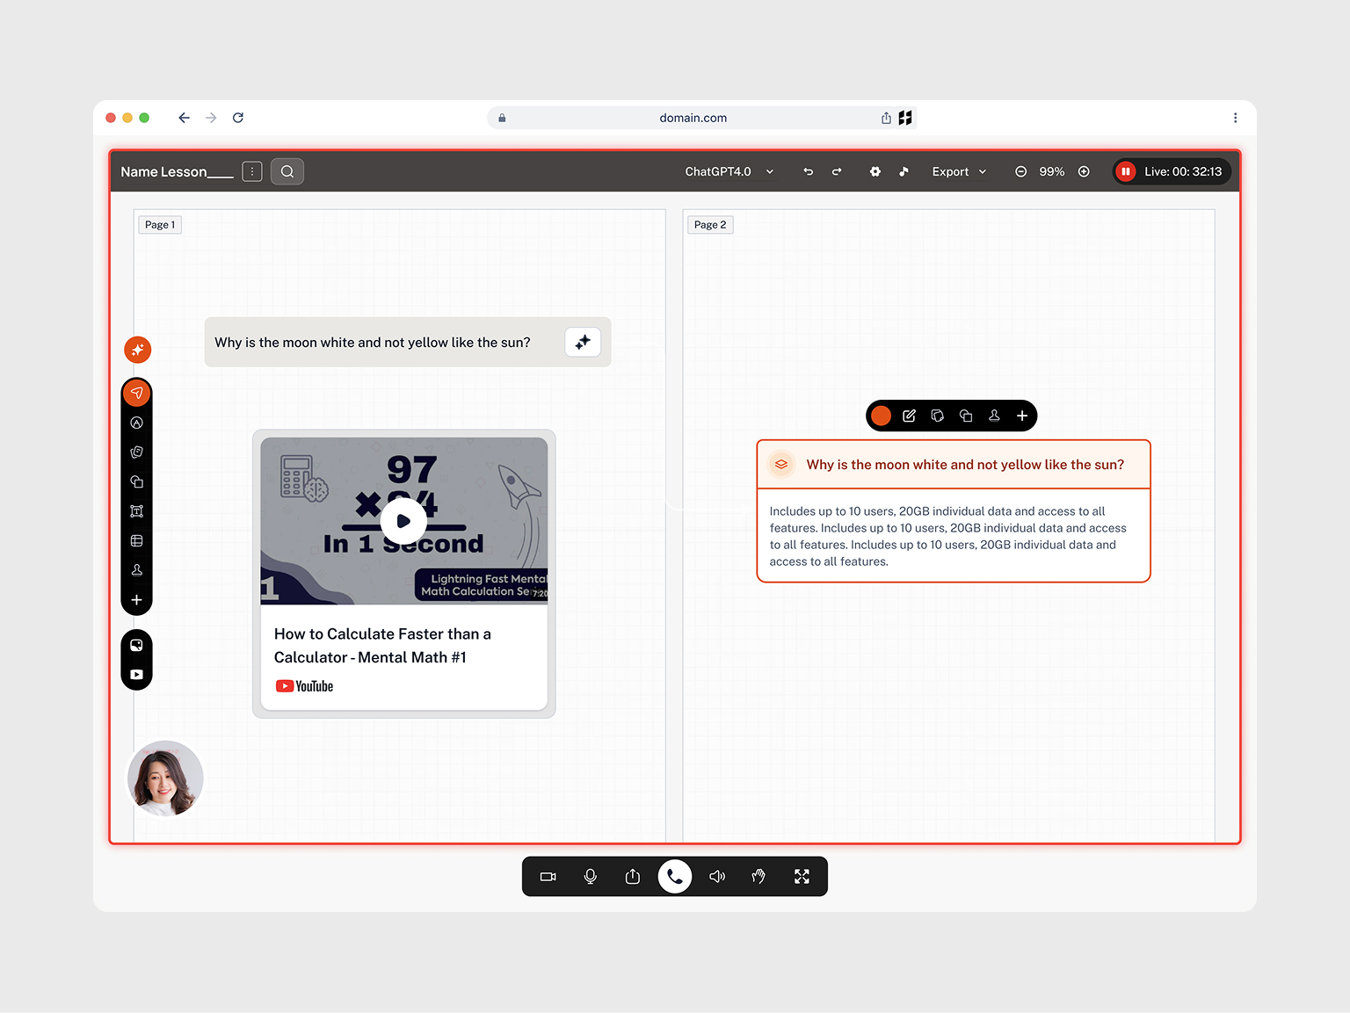Open the lesson options three-dot menu
1350x1013 pixels.
coord(252,171)
